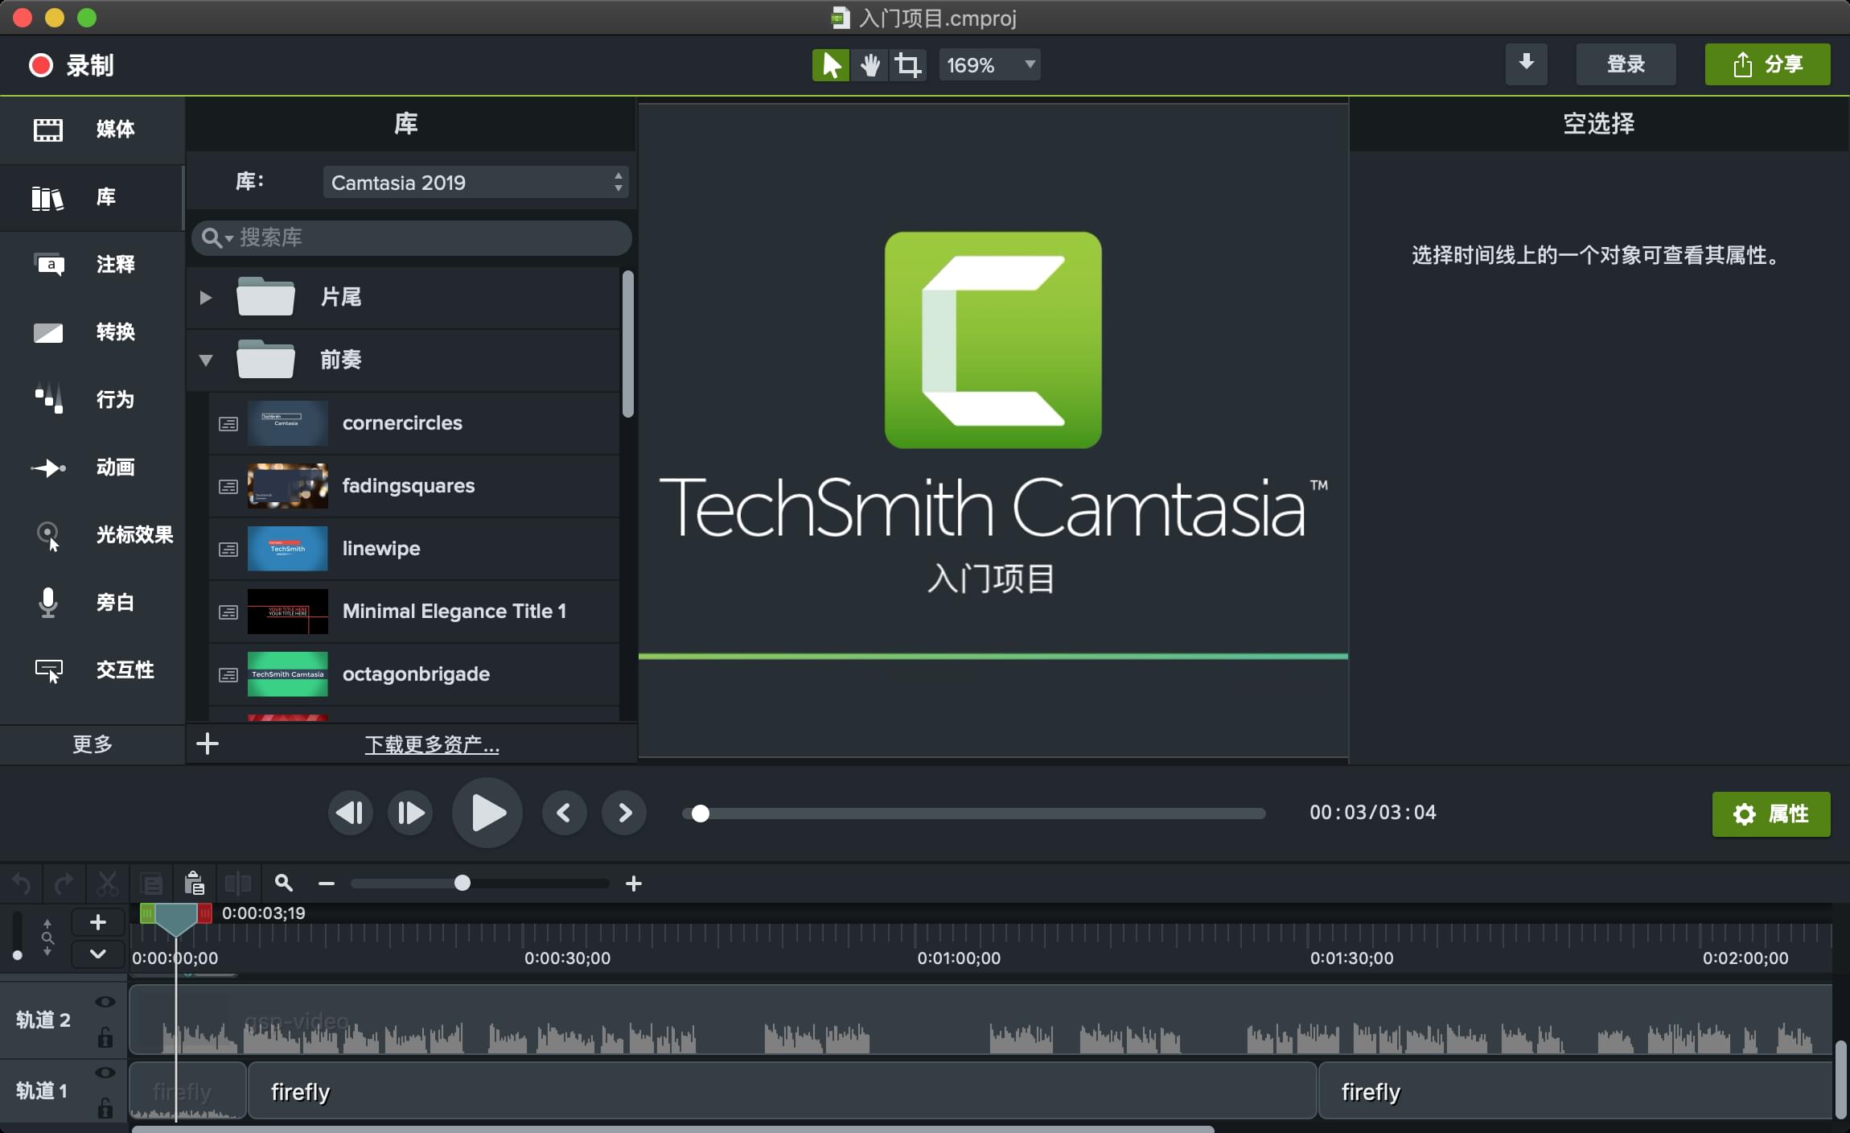1850x1133 pixels.
Task: Add a new track with plus button
Action: (x=98, y=922)
